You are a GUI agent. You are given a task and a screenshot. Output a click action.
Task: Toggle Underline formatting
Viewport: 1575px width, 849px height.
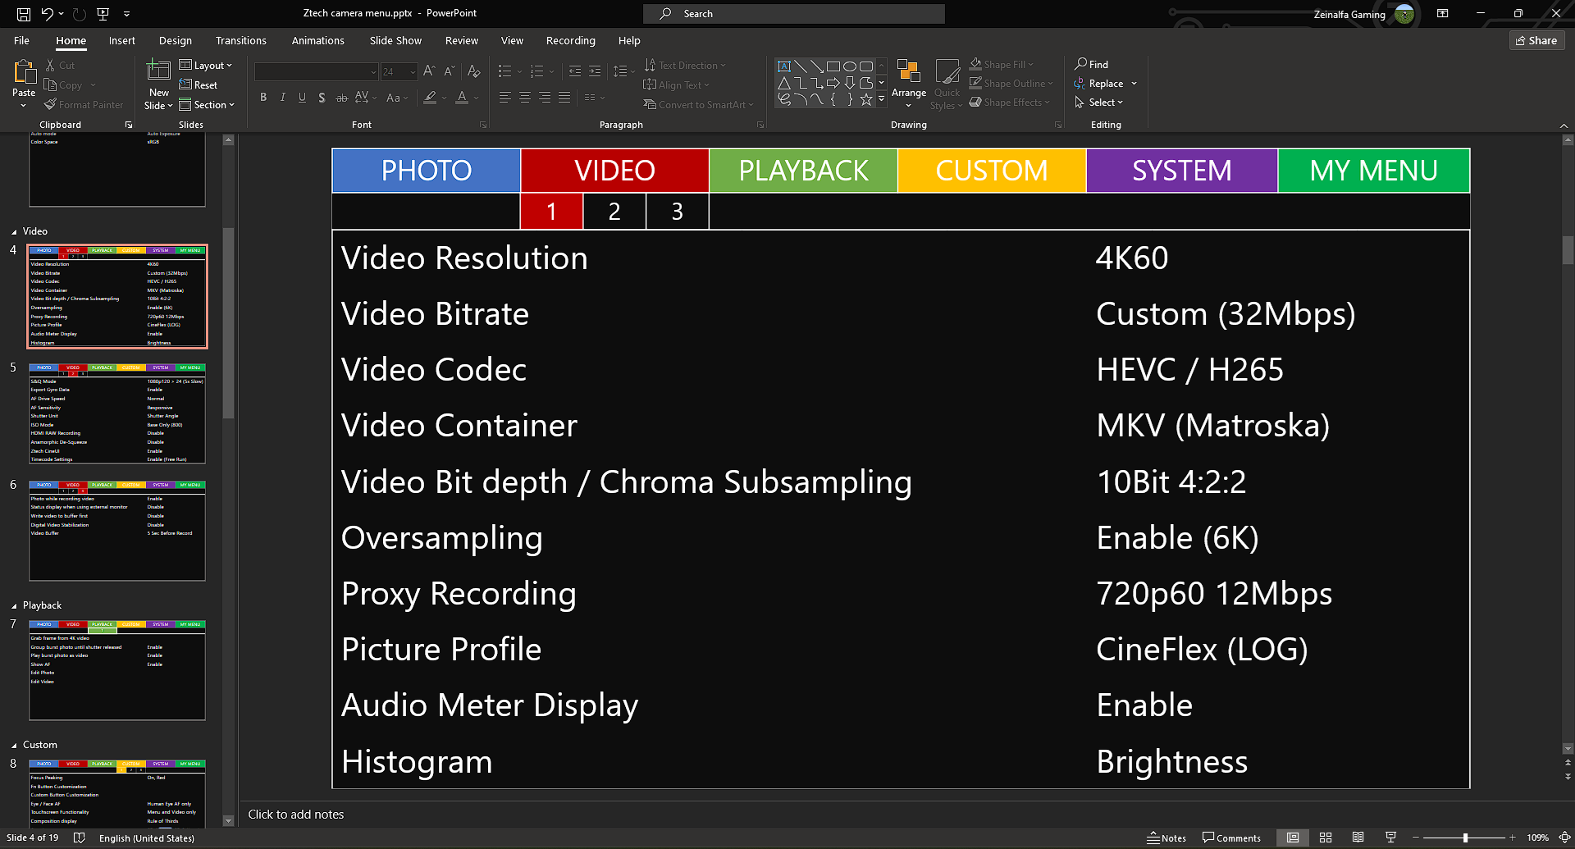(303, 98)
